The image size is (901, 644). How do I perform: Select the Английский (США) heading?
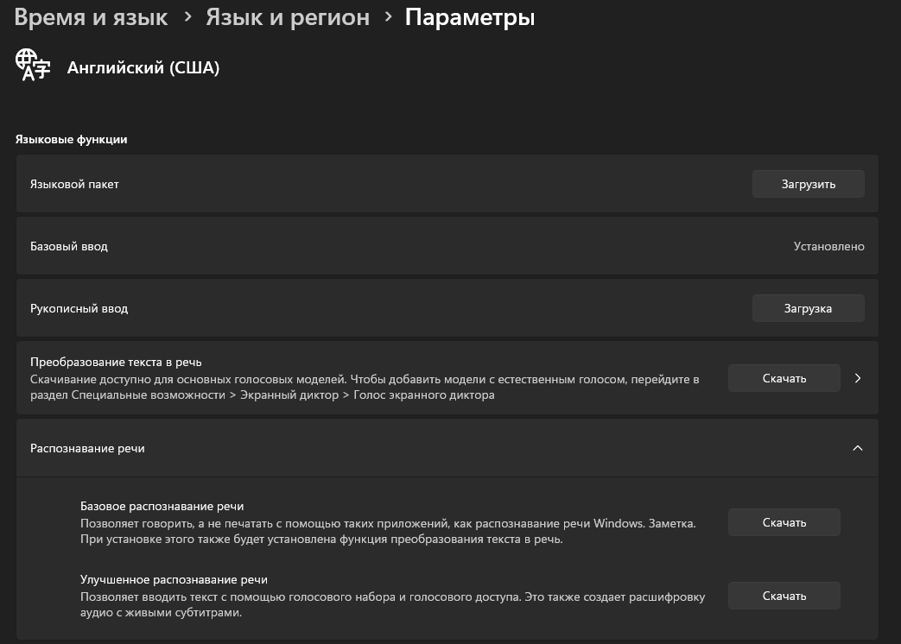click(143, 68)
